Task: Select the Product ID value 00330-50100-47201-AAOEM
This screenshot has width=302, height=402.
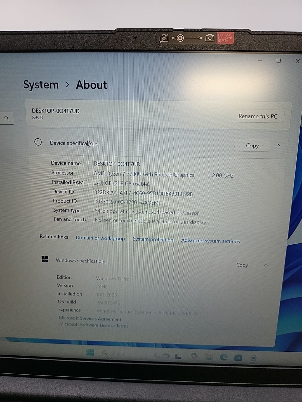Action: pyautogui.click(x=126, y=202)
